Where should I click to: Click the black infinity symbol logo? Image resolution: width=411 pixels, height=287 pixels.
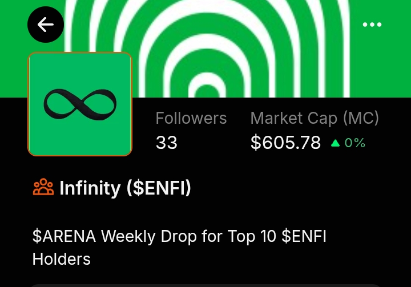coord(80,103)
